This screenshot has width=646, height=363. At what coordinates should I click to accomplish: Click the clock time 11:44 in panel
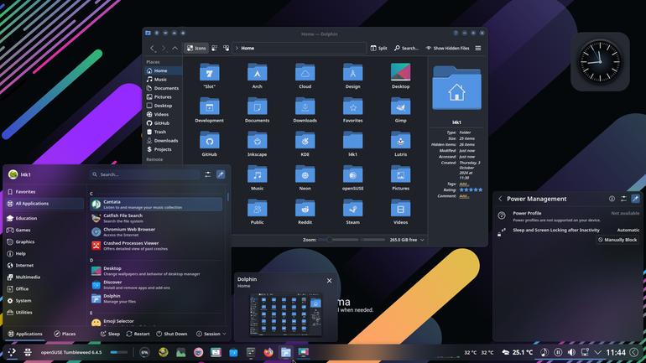[616, 352]
